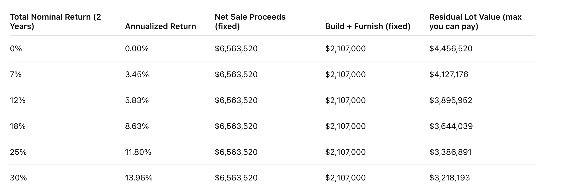Click residual lot value $3,218,193
The width and height of the screenshot is (582, 193).
(450, 178)
